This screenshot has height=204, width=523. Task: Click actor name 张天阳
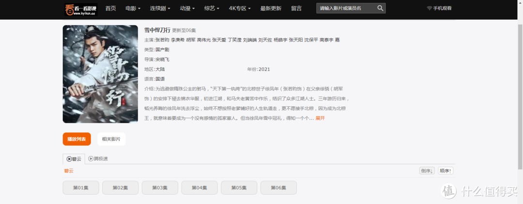point(296,40)
